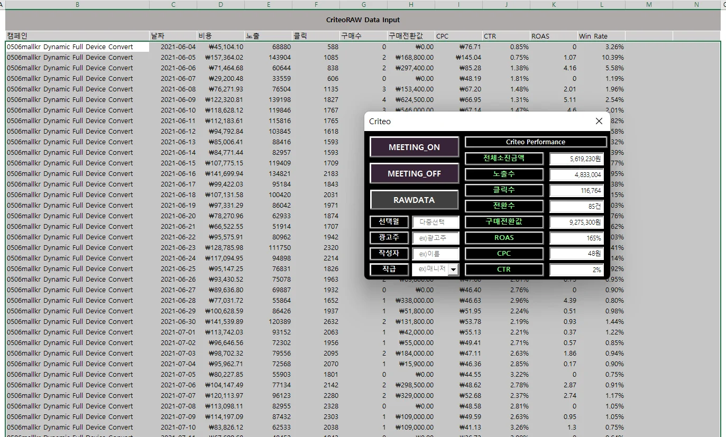Click the MEETING_ON button

tap(414, 147)
